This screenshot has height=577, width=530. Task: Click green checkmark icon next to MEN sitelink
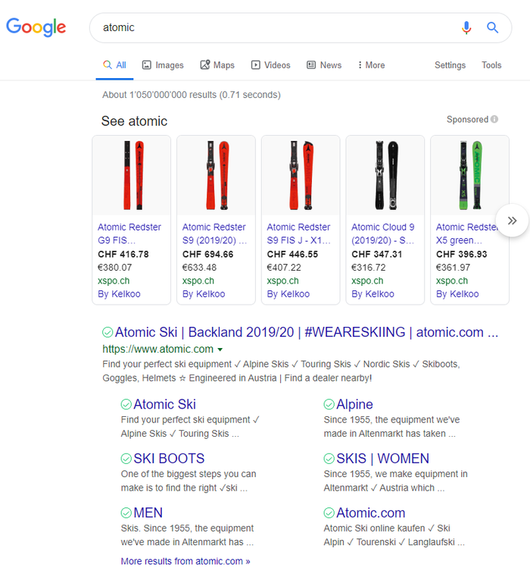tap(126, 513)
